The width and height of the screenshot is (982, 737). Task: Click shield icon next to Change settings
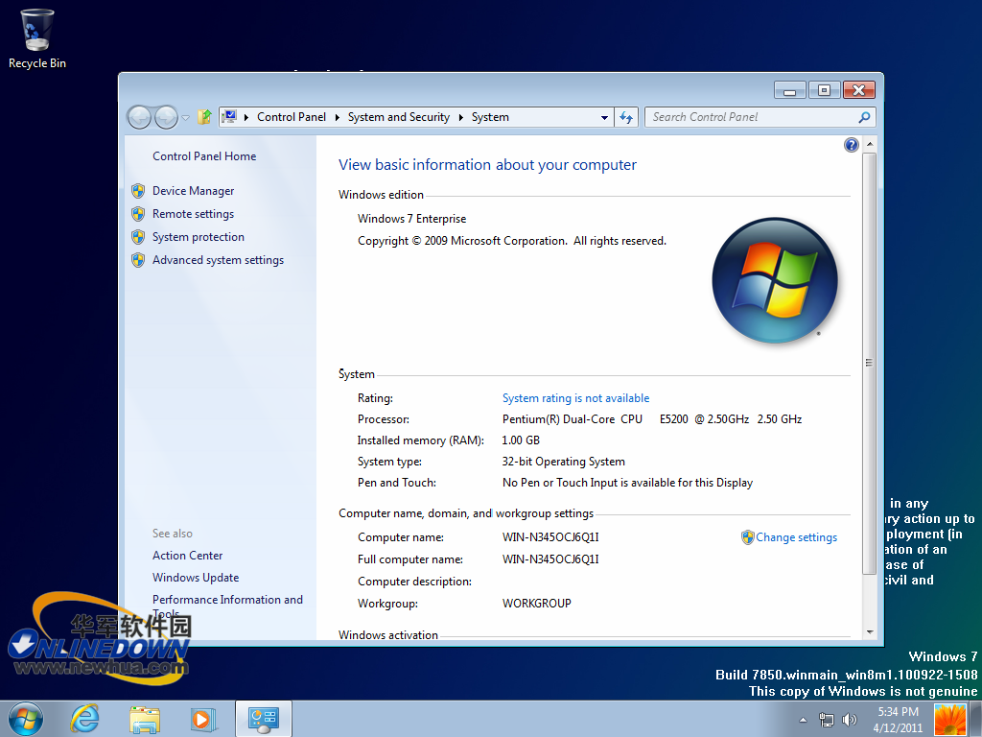coord(748,537)
